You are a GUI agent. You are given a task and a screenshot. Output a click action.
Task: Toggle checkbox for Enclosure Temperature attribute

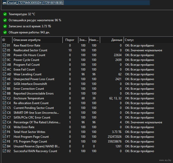pos(4,98)
